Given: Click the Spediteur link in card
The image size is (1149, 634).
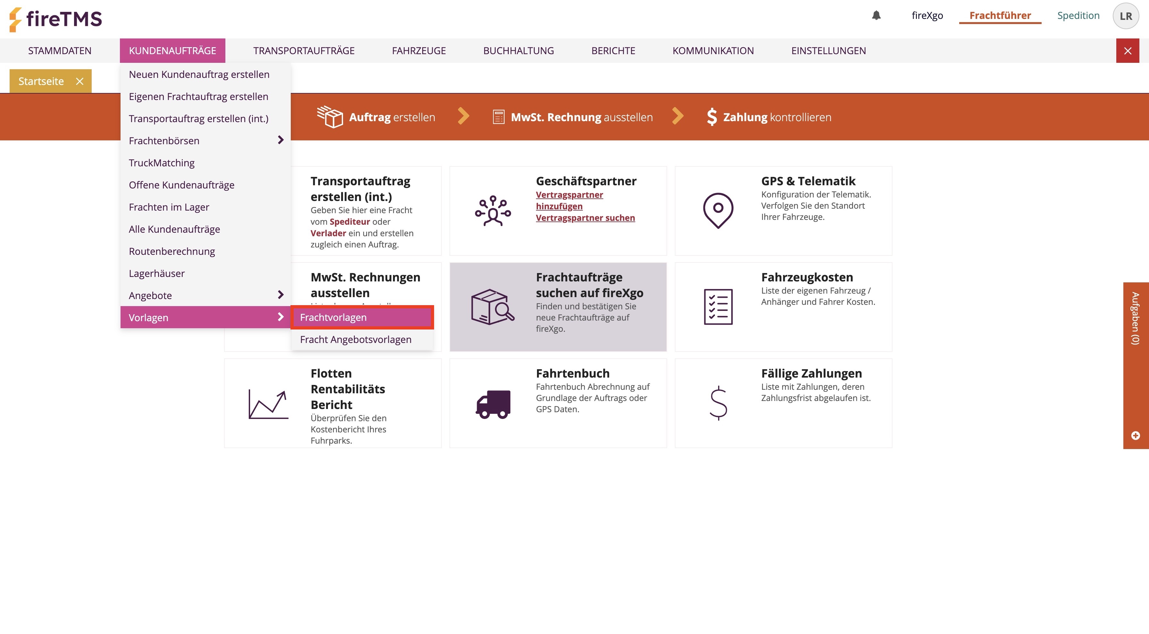Looking at the screenshot, I should (x=350, y=221).
